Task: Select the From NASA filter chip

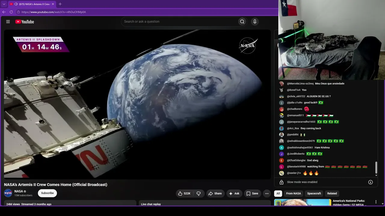Action: tap(294, 193)
